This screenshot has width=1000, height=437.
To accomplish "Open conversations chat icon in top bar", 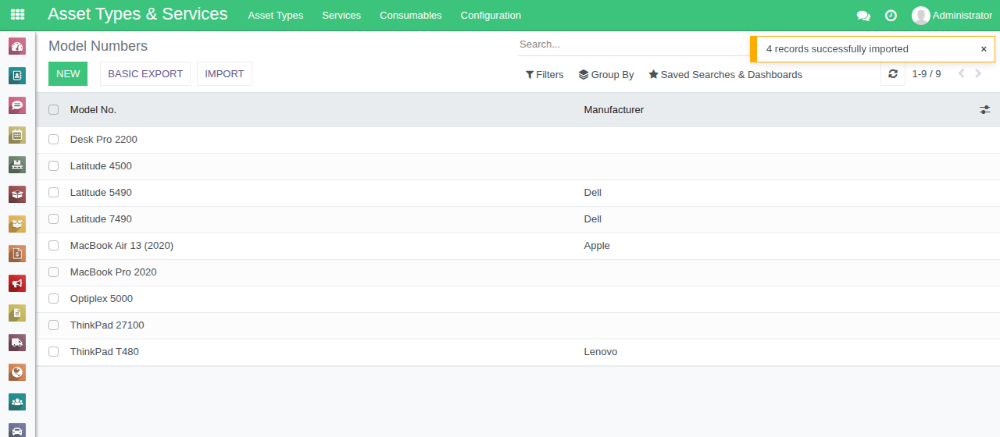I will click(x=863, y=16).
